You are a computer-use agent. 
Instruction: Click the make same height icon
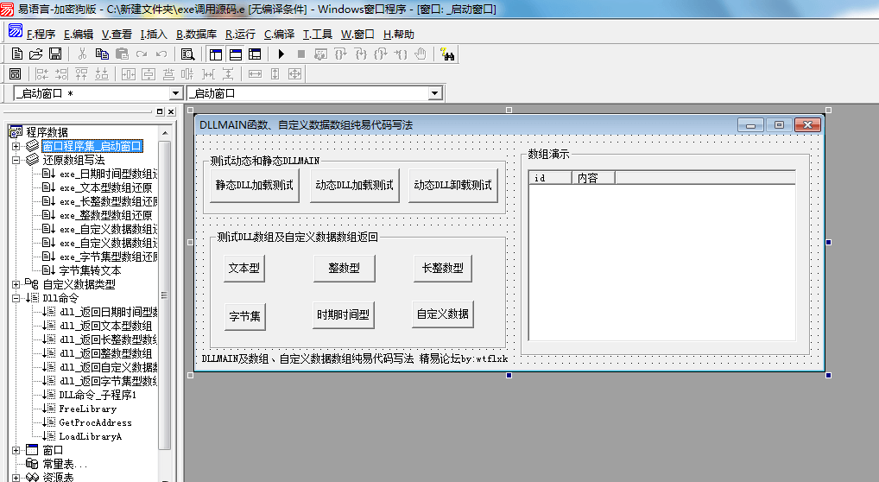pyautogui.click(x=275, y=73)
